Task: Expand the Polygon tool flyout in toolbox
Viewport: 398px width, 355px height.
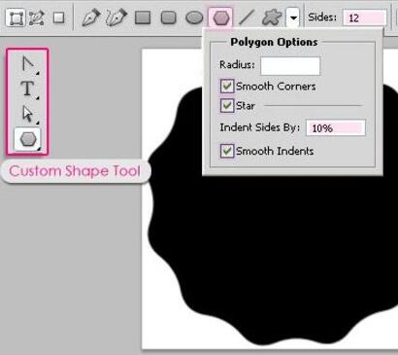Action: pyautogui.click(x=28, y=139)
